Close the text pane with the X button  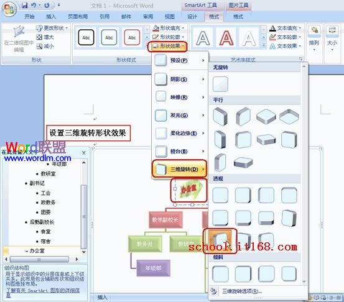point(84,153)
